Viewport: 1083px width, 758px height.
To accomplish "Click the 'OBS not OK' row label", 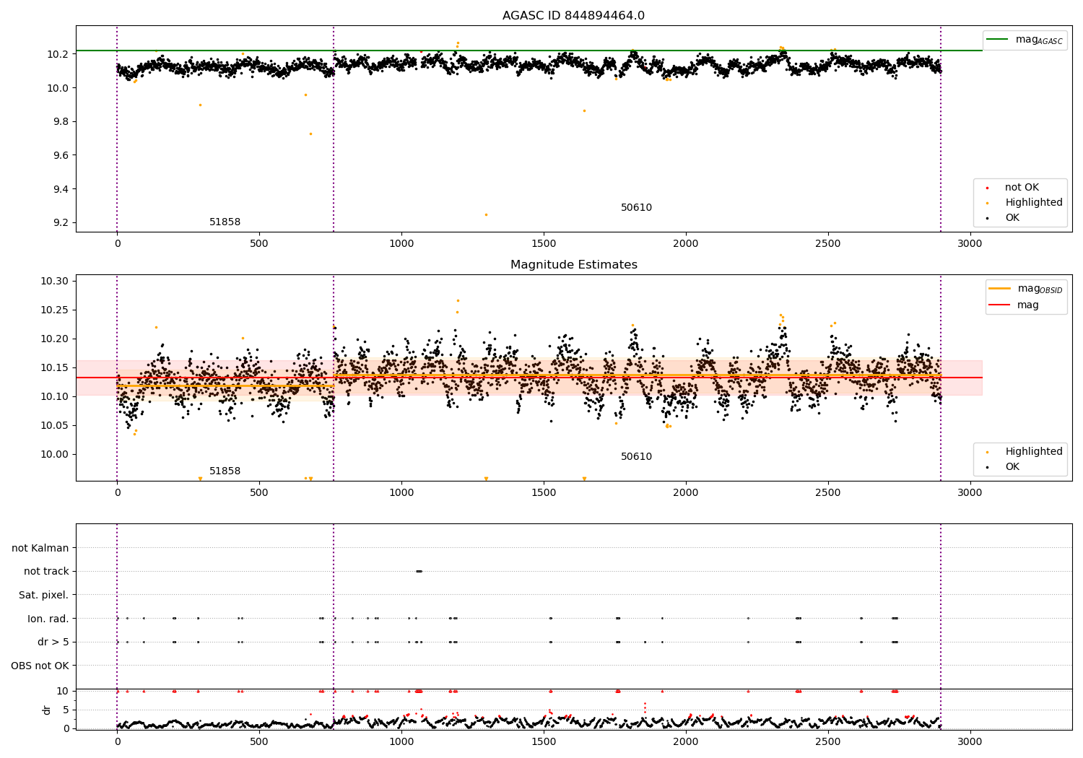I will (x=40, y=666).
